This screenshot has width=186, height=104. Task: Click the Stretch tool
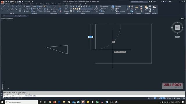click(x=26, y=11)
